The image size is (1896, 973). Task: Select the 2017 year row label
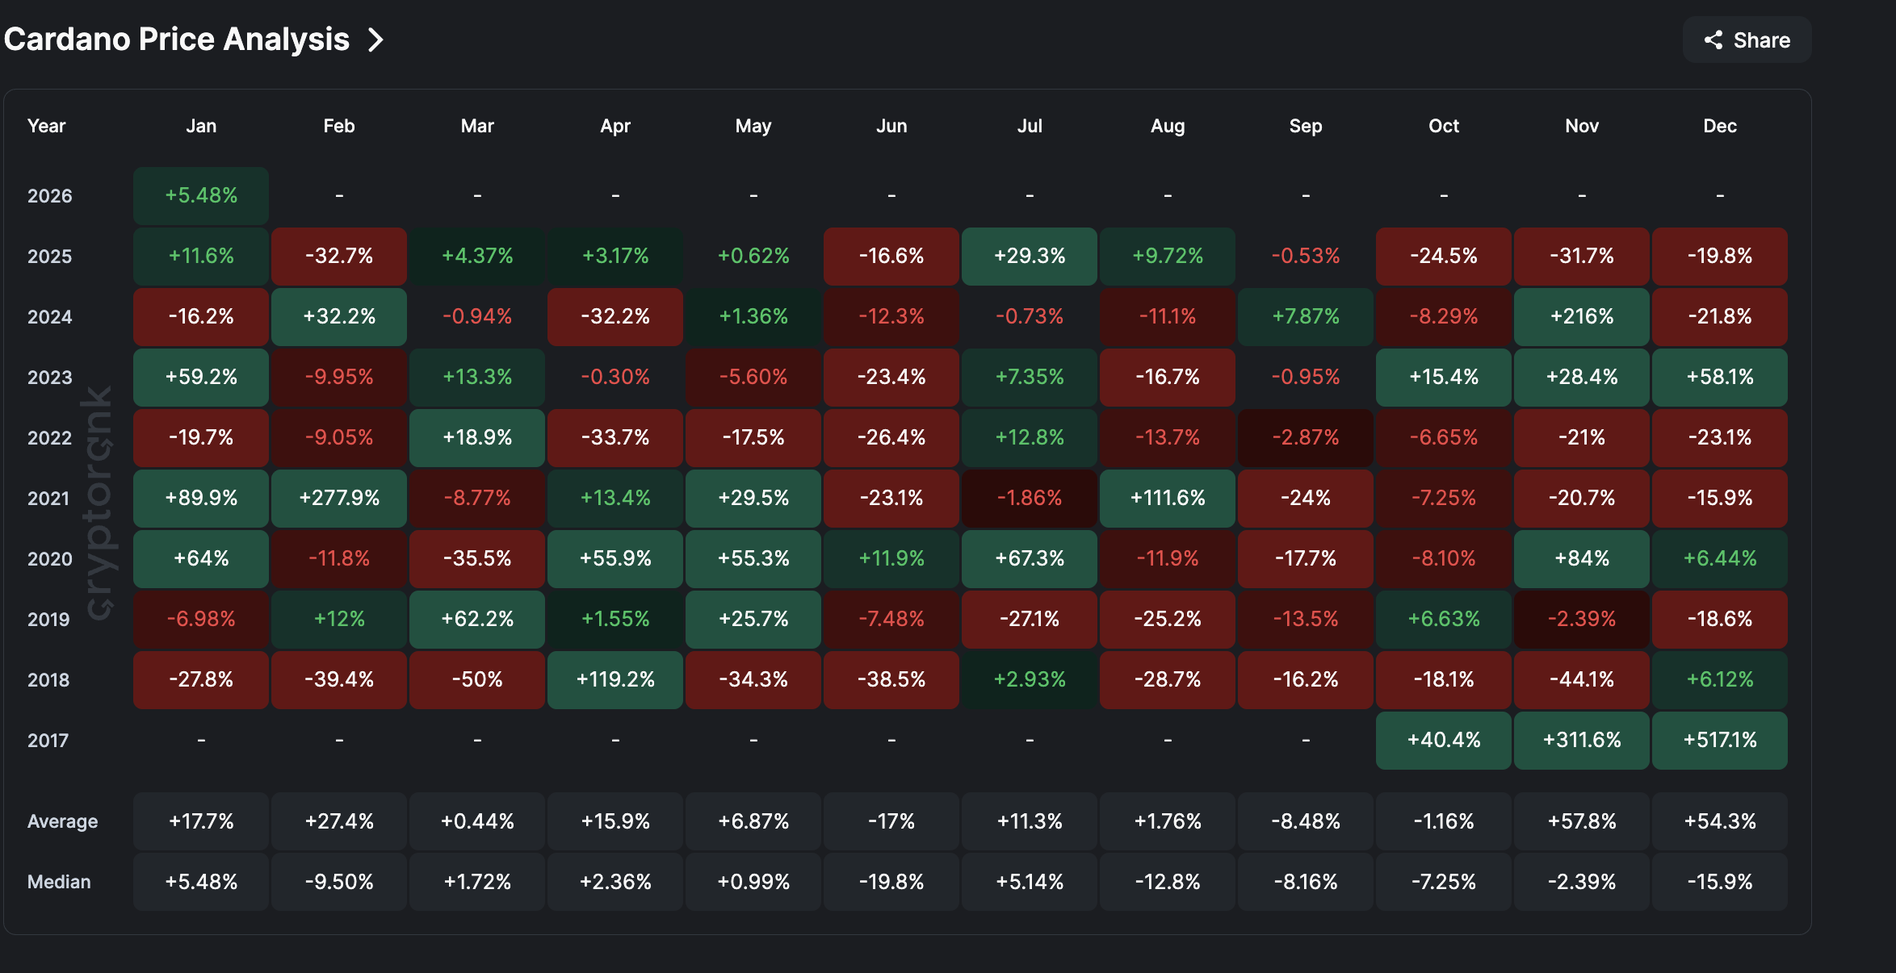48,740
